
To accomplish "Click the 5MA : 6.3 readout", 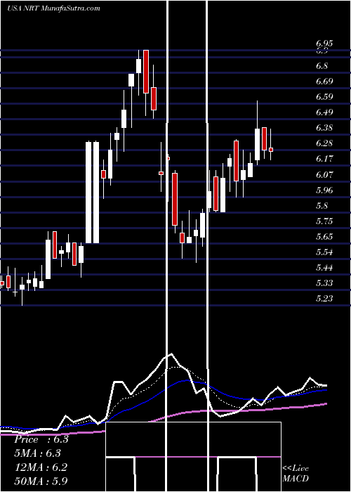I will [37, 453].
